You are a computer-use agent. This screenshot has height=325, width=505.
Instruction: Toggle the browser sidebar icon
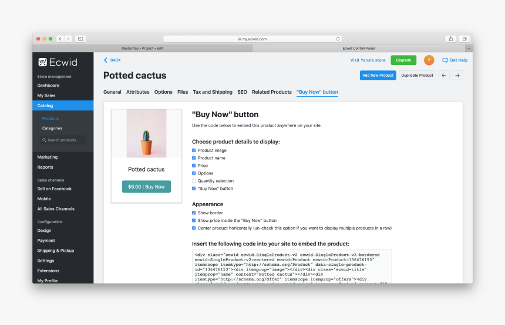pos(80,39)
